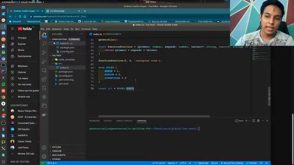Click Chrome's home icon

25,16
